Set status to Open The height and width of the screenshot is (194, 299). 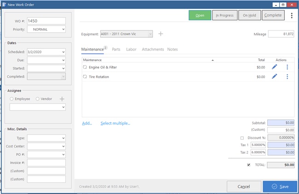(x=200, y=15)
